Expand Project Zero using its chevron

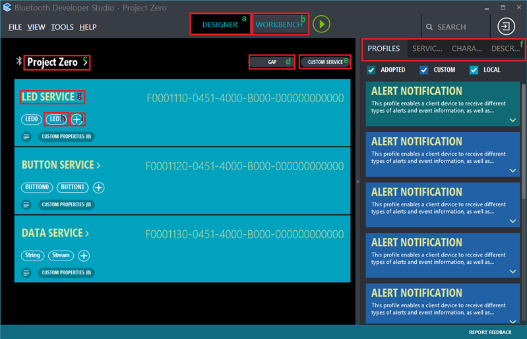click(85, 62)
